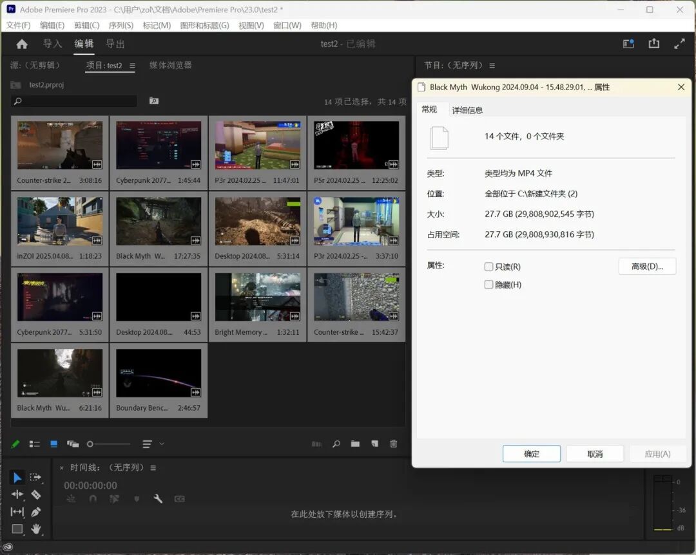Toggle insert sequences as nests icon
The height and width of the screenshot is (555, 696).
pyautogui.click(x=71, y=498)
